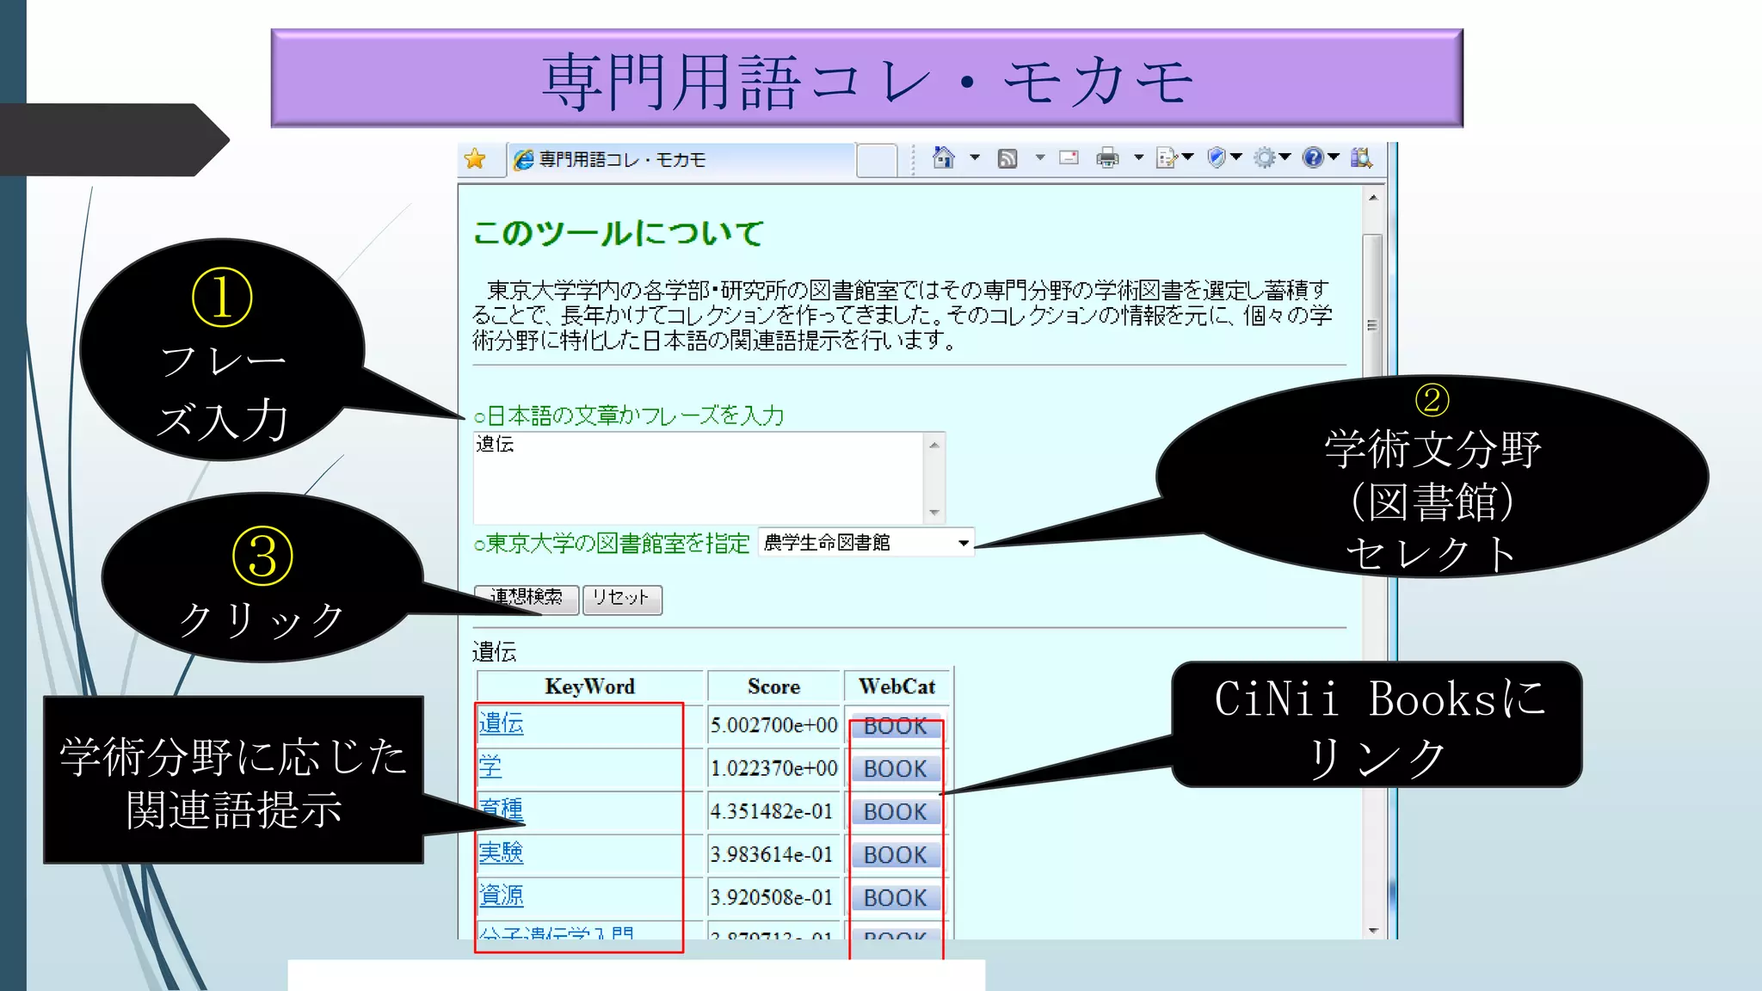The height and width of the screenshot is (991, 1762).
Task: Click BOOK button in 資源 row
Action: pos(896,898)
